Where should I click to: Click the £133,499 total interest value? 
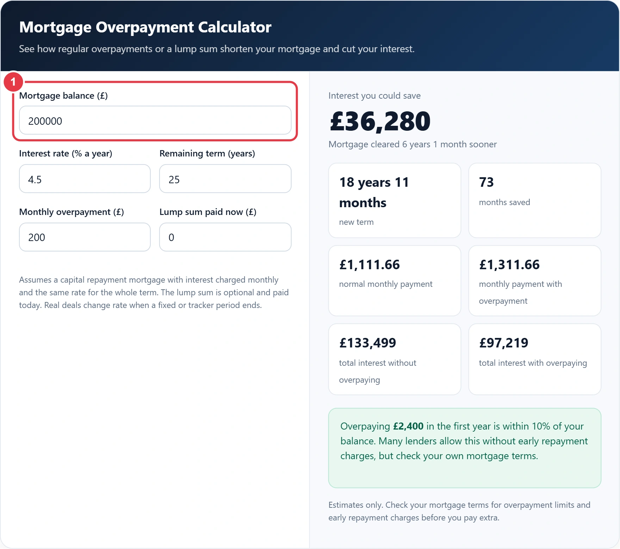[368, 343]
